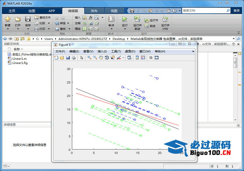Click the Open file icon in Figure 1 toolbar
This screenshot has height=171, width=244.
click(x=62, y=58)
